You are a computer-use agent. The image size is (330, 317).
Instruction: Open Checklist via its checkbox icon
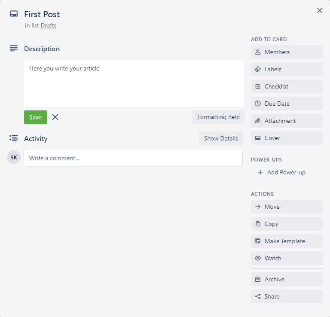click(x=258, y=86)
